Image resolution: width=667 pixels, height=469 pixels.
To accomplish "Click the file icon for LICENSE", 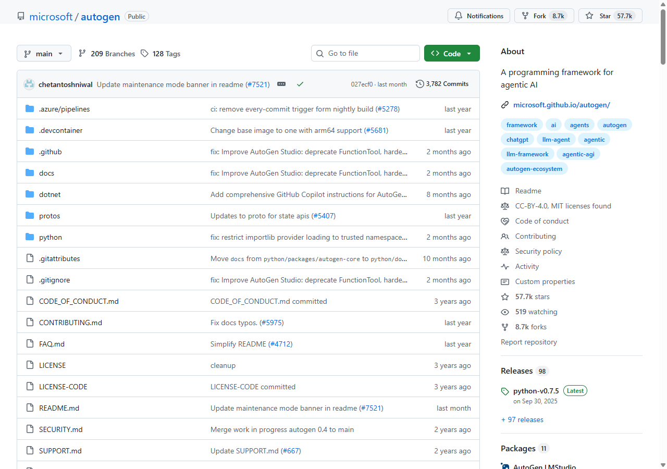I will pyautogui.click(x=30, y=365).
